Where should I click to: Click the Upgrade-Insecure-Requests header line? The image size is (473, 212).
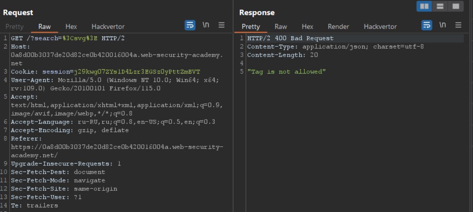tap(66, 164)
